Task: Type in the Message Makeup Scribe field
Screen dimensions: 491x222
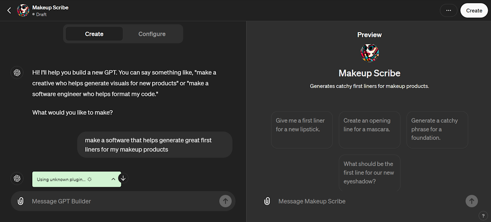Action: point(368,201)
